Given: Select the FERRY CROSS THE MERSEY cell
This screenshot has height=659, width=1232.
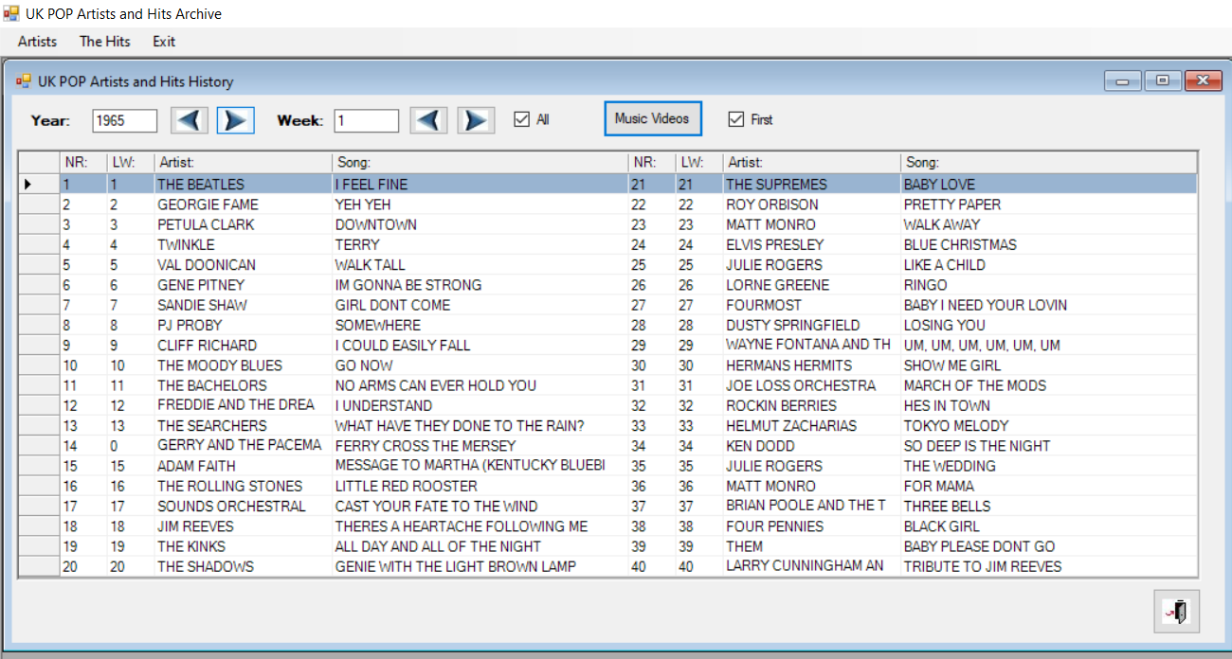Looking at the screenshot, I should coord(480,446).
